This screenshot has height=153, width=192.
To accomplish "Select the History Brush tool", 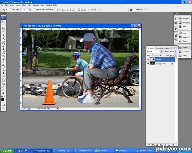I will click(x=3, y=52).
